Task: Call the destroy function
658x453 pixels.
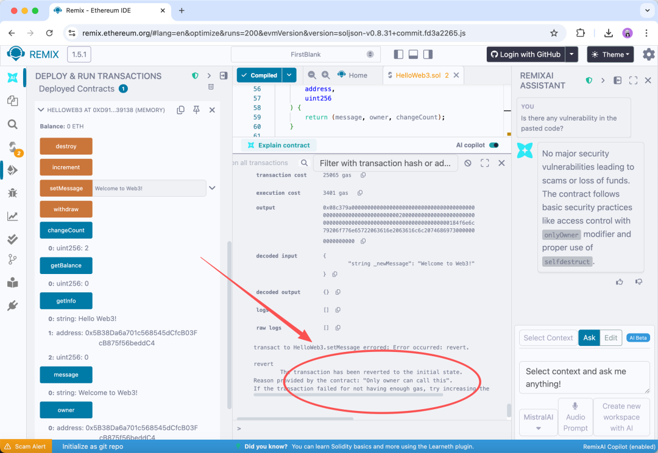Action: 66,146
